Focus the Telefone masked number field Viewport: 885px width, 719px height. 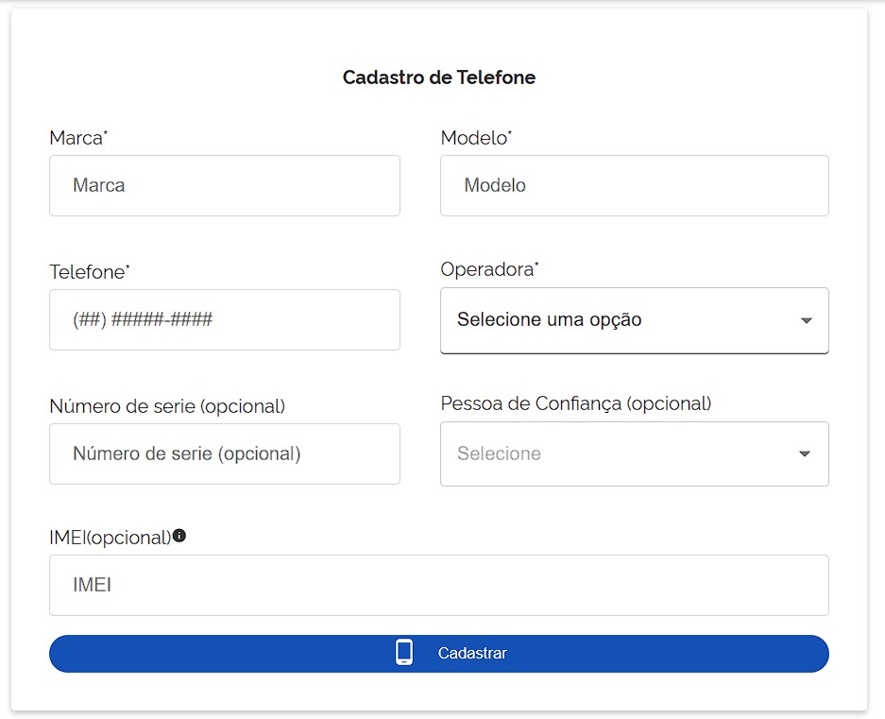225,320
